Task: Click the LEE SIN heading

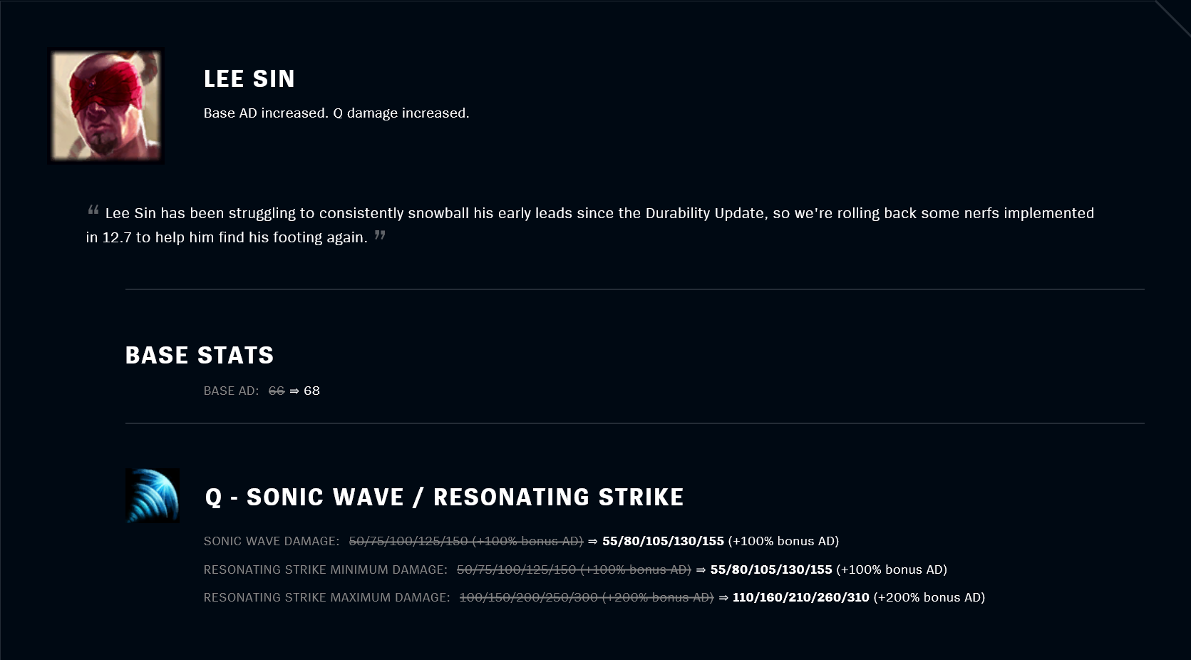Action: [249, 78]
